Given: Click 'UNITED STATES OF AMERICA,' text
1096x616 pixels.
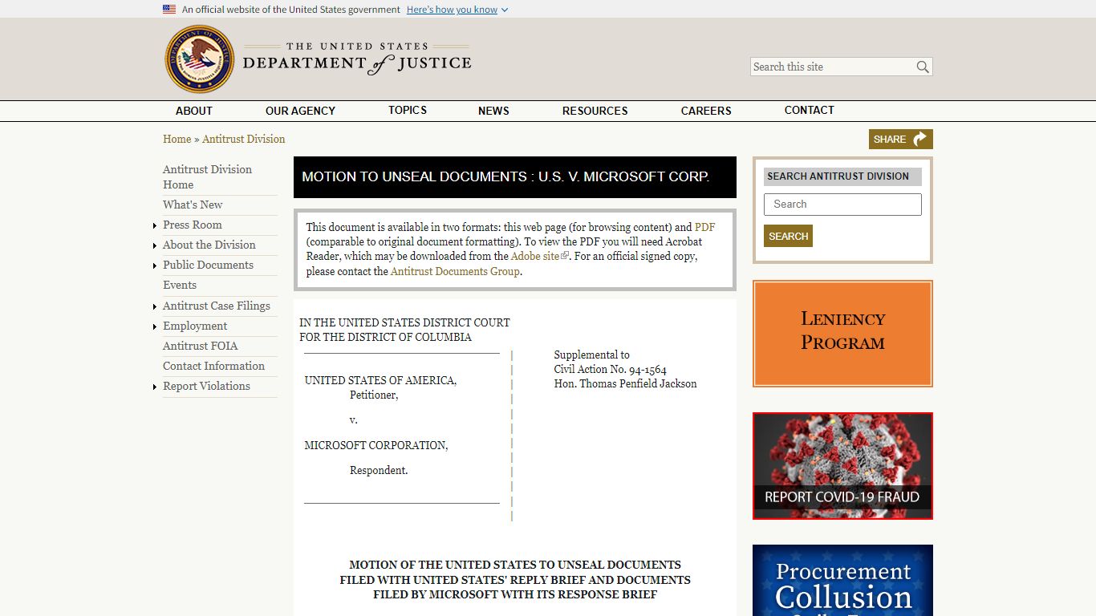Looking at the screenshot, I should (x=380, y=380).
